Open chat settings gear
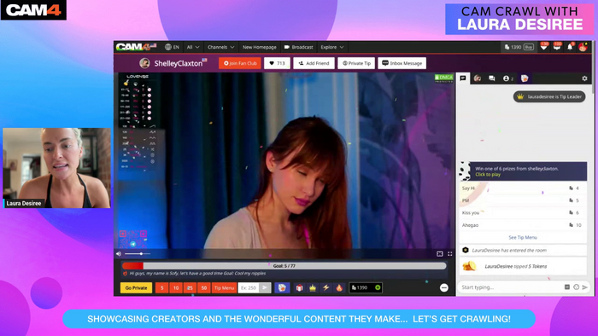Viewport: 598px width, 336px height. tap(584, 78)
